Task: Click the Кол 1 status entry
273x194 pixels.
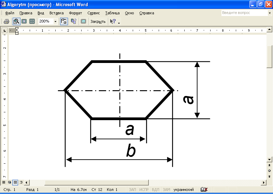Action: point(112,190)
